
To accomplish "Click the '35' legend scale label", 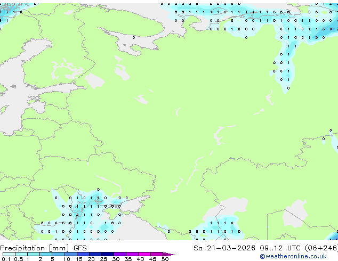I will point(128,259).
